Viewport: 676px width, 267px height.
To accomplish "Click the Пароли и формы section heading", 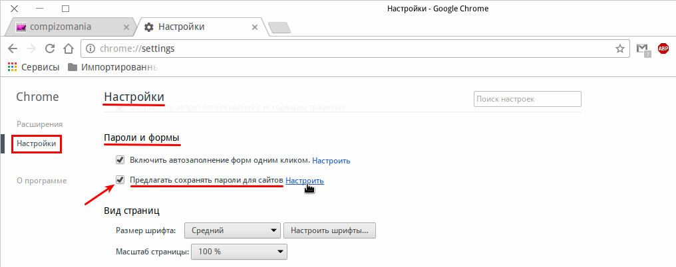I will [142, 139].
